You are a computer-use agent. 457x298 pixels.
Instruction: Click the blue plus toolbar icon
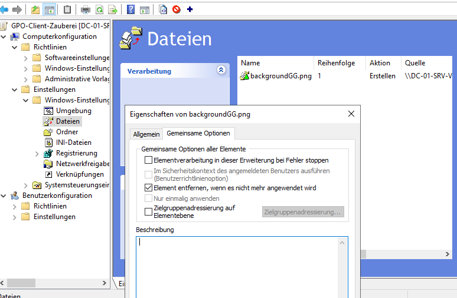point(190,9)
